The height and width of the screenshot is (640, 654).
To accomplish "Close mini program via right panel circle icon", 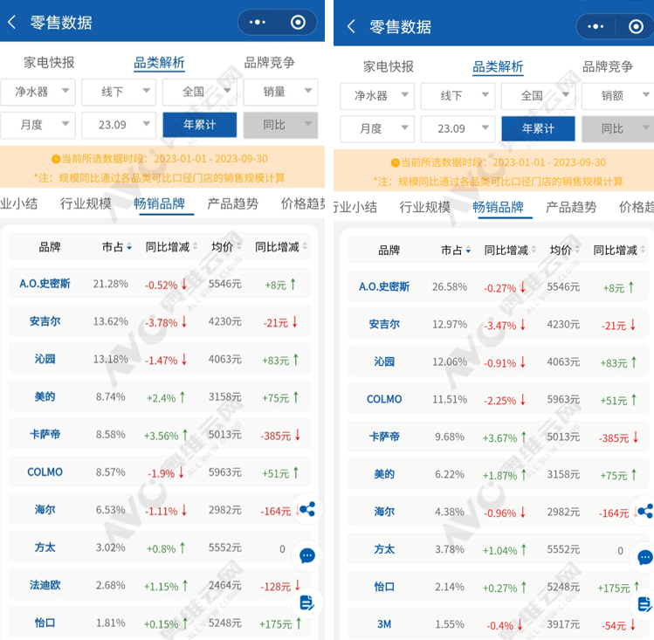I will [636, 26].
